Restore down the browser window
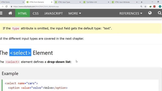The height and width of the screenshot is (91, 162). click(x=158, y=2)
